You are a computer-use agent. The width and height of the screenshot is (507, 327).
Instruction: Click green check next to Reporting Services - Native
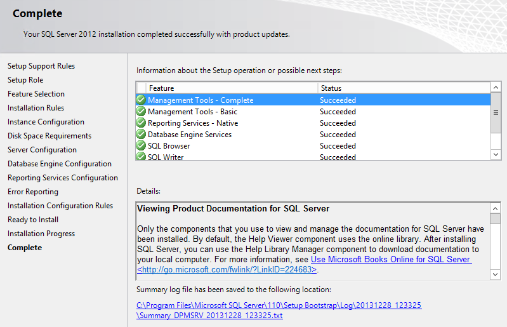(141, 123)
